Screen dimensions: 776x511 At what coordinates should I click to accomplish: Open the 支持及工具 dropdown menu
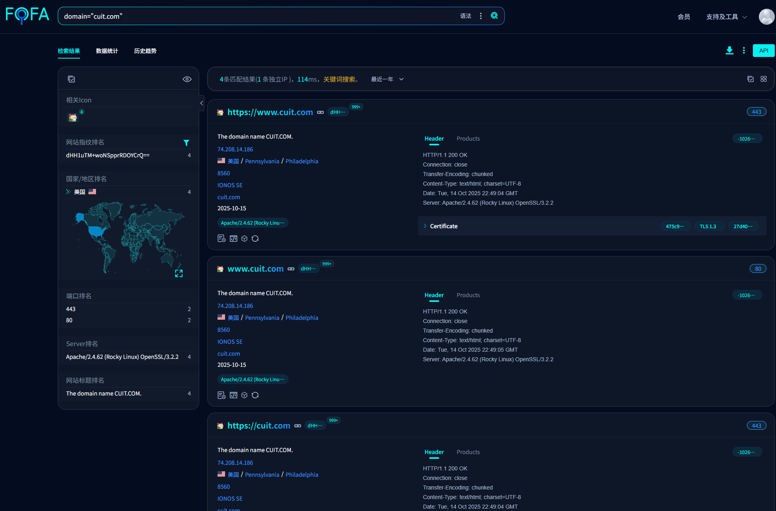pos(726,17)
